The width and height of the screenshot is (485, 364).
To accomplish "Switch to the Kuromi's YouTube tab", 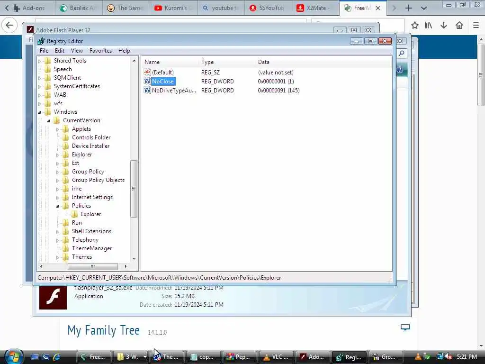I will click(173, 8).
